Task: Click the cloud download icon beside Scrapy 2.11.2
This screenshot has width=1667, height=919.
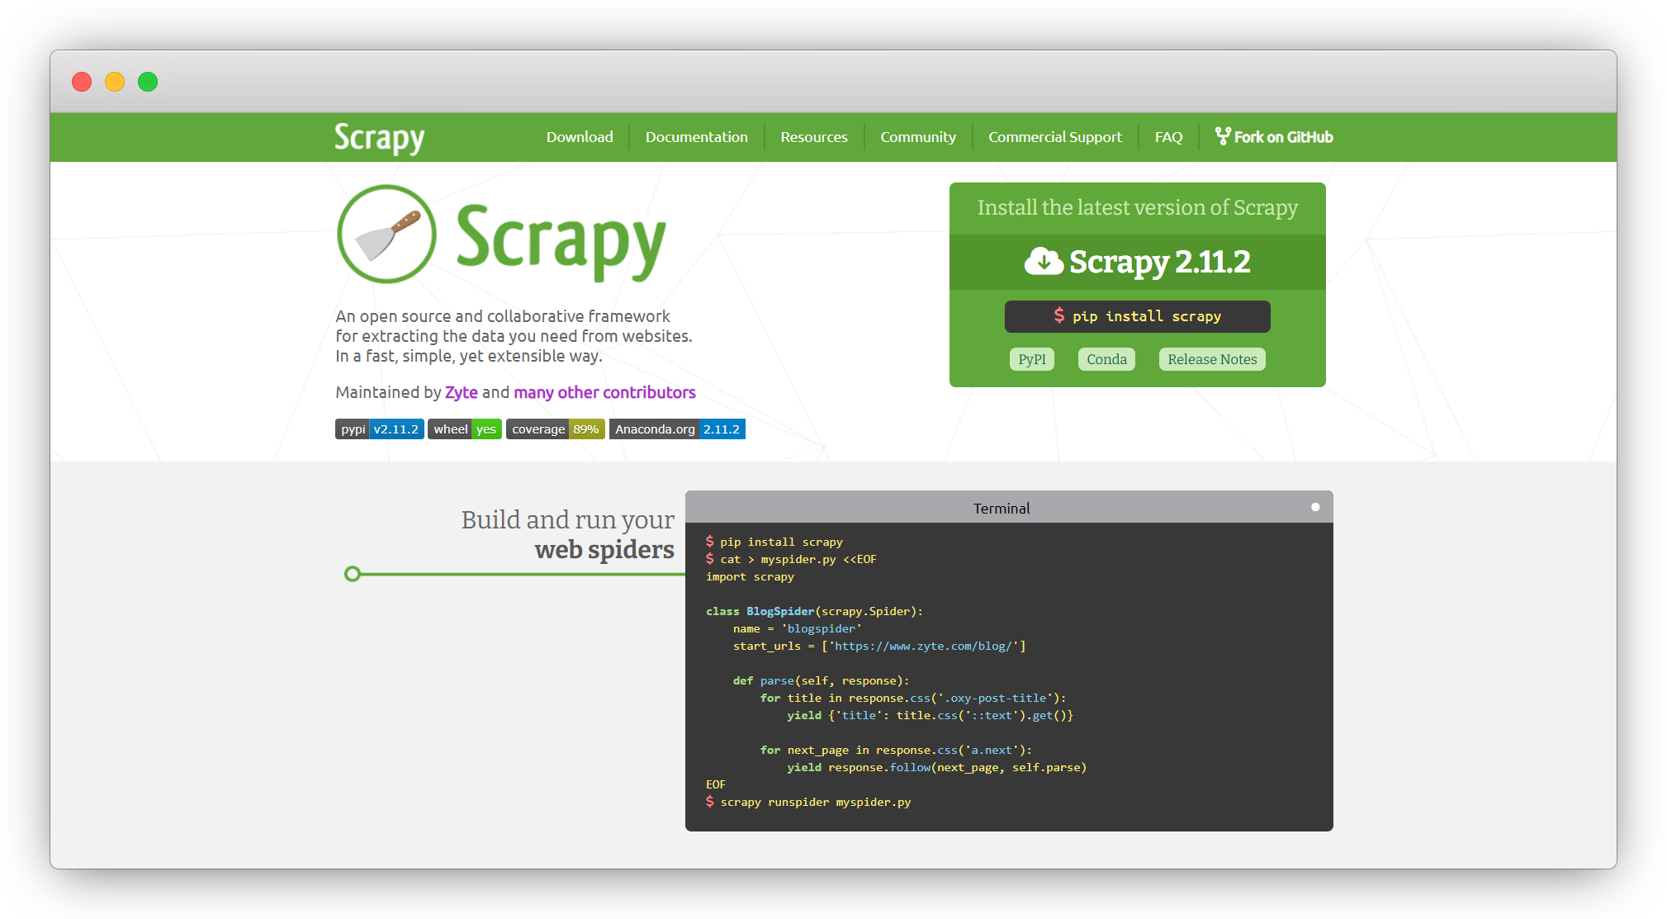Action: pos(1044,262)
